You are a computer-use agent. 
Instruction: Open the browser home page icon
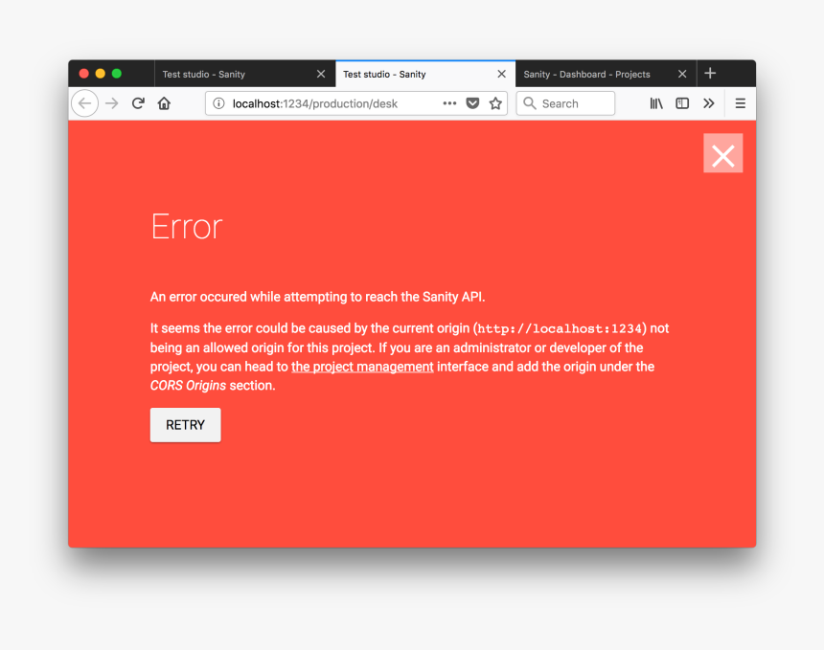164,103
